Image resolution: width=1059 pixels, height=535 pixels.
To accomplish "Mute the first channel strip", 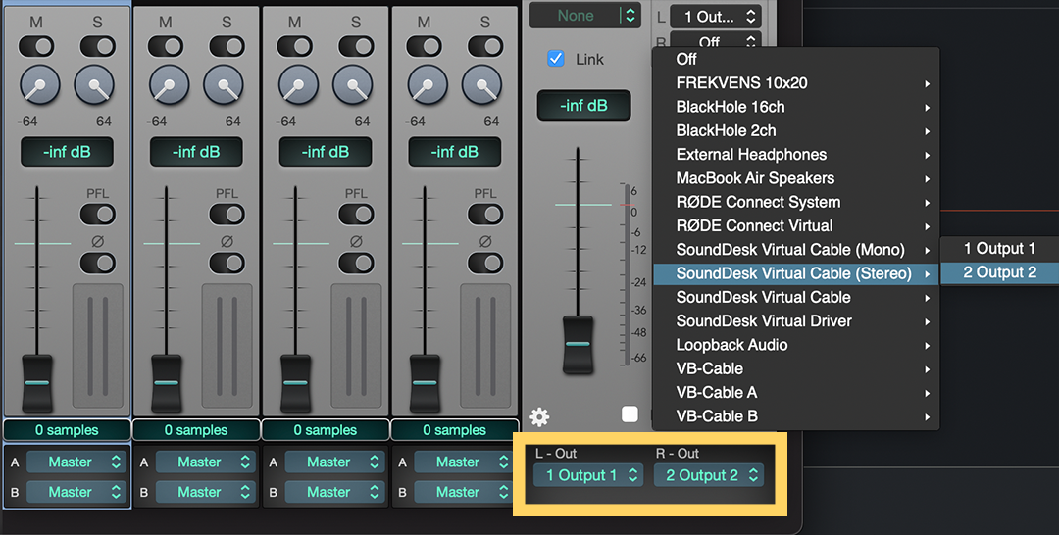I will click(36, 47).
